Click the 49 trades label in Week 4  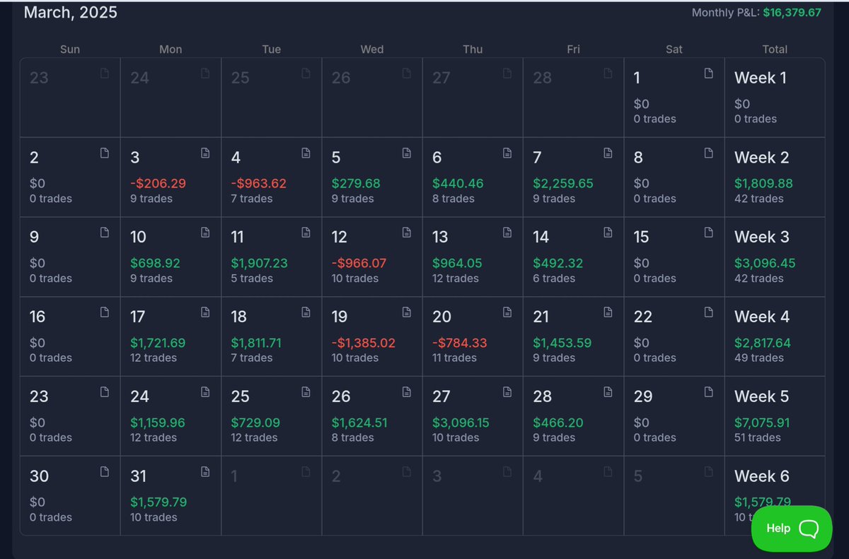tap(759, 358)
